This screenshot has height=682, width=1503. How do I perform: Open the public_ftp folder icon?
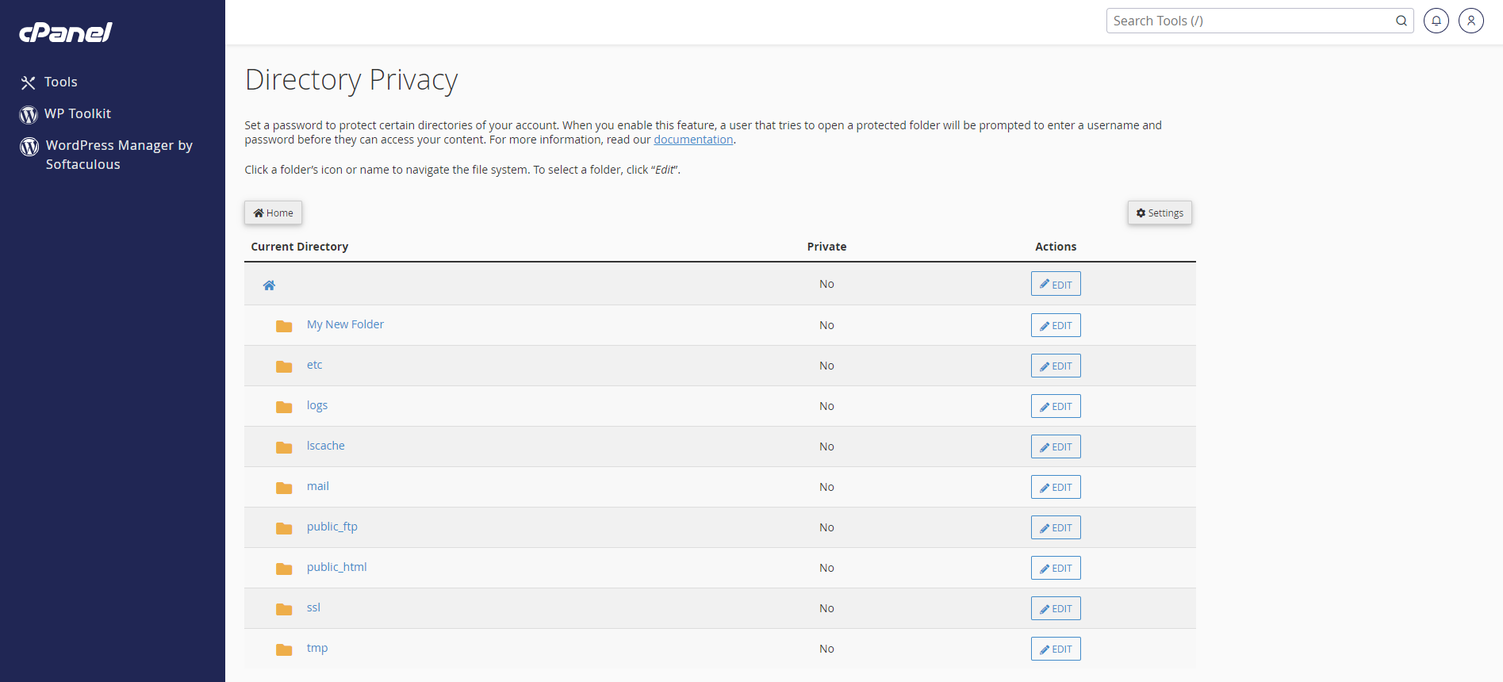[284, 528]
